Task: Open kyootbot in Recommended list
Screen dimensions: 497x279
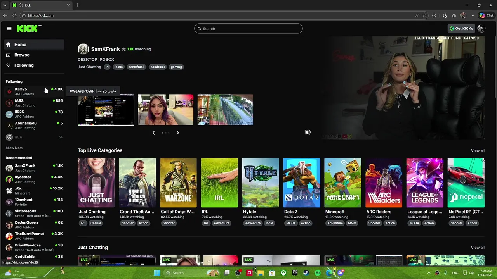Action: click(34, 179)
